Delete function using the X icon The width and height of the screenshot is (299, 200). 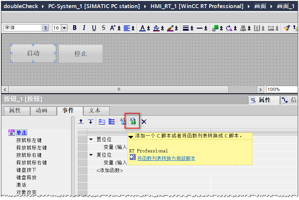point(144,121)
